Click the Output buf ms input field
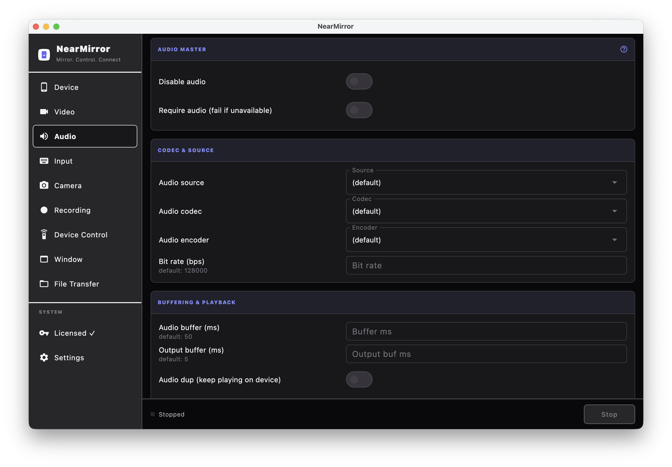672x467 pixels. pyautogui.click(x=486, y=354)
